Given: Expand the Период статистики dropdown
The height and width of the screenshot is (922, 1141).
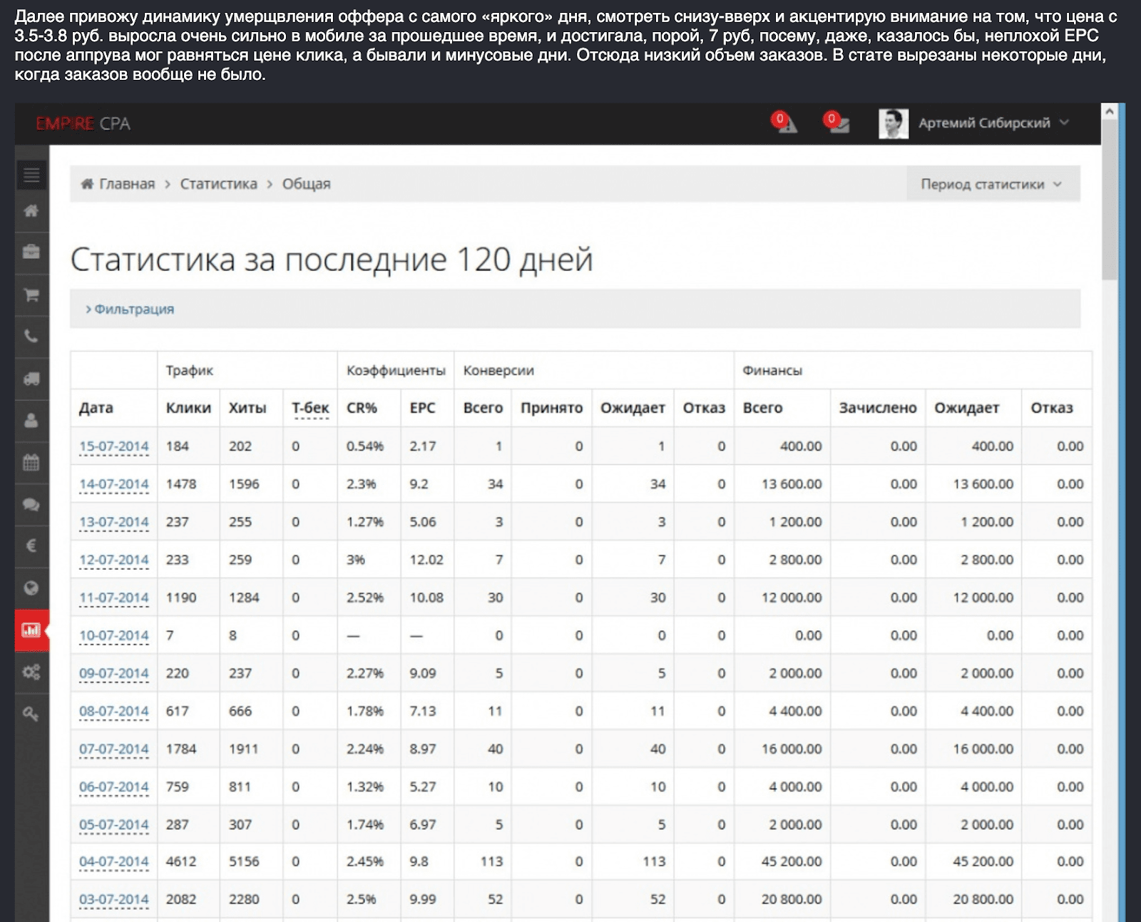Looking at the screenshot, I should click(992, 184).
